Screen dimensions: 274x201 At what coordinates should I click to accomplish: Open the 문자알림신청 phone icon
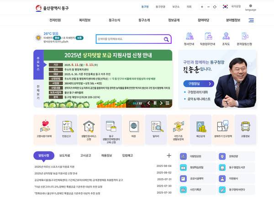point(245,36)
